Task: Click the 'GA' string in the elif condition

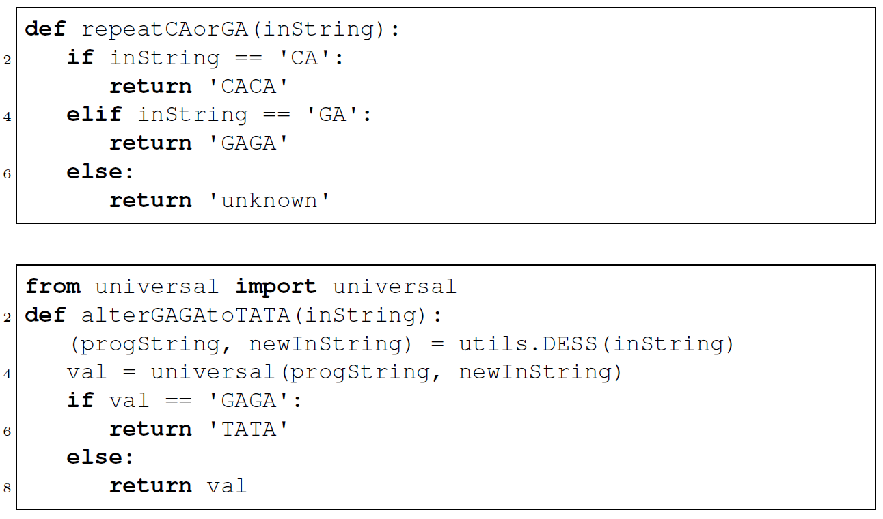Action: [333, 115]
